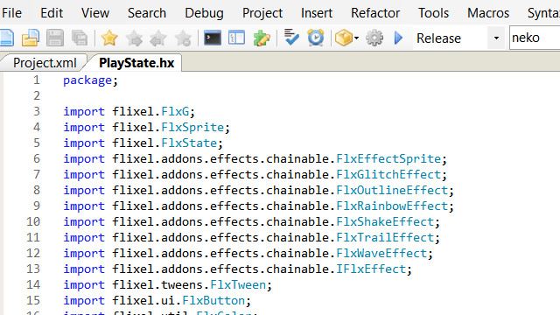Open the Refactor menu

(375, 13)
